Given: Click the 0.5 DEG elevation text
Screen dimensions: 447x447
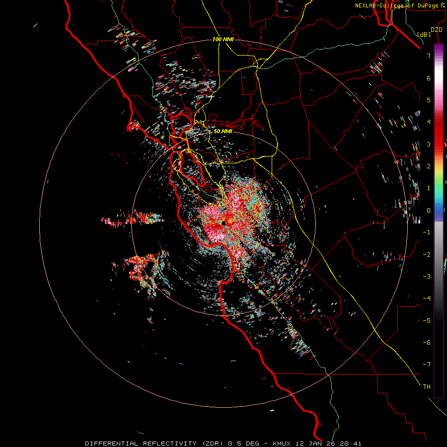Looking at the screenshot, I should click(243, 444).
